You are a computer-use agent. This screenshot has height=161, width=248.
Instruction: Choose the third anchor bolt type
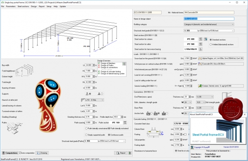tap(167, 113)
